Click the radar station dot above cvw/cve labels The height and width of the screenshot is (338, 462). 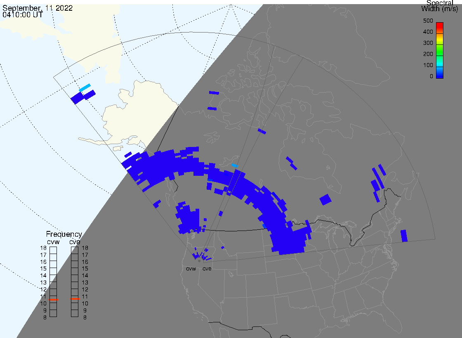tap(200, 261)
